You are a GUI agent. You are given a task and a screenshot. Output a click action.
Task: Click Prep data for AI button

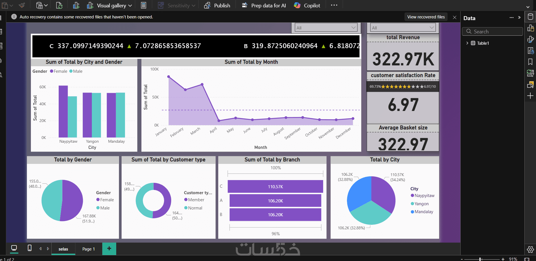(x=264, y=5)
